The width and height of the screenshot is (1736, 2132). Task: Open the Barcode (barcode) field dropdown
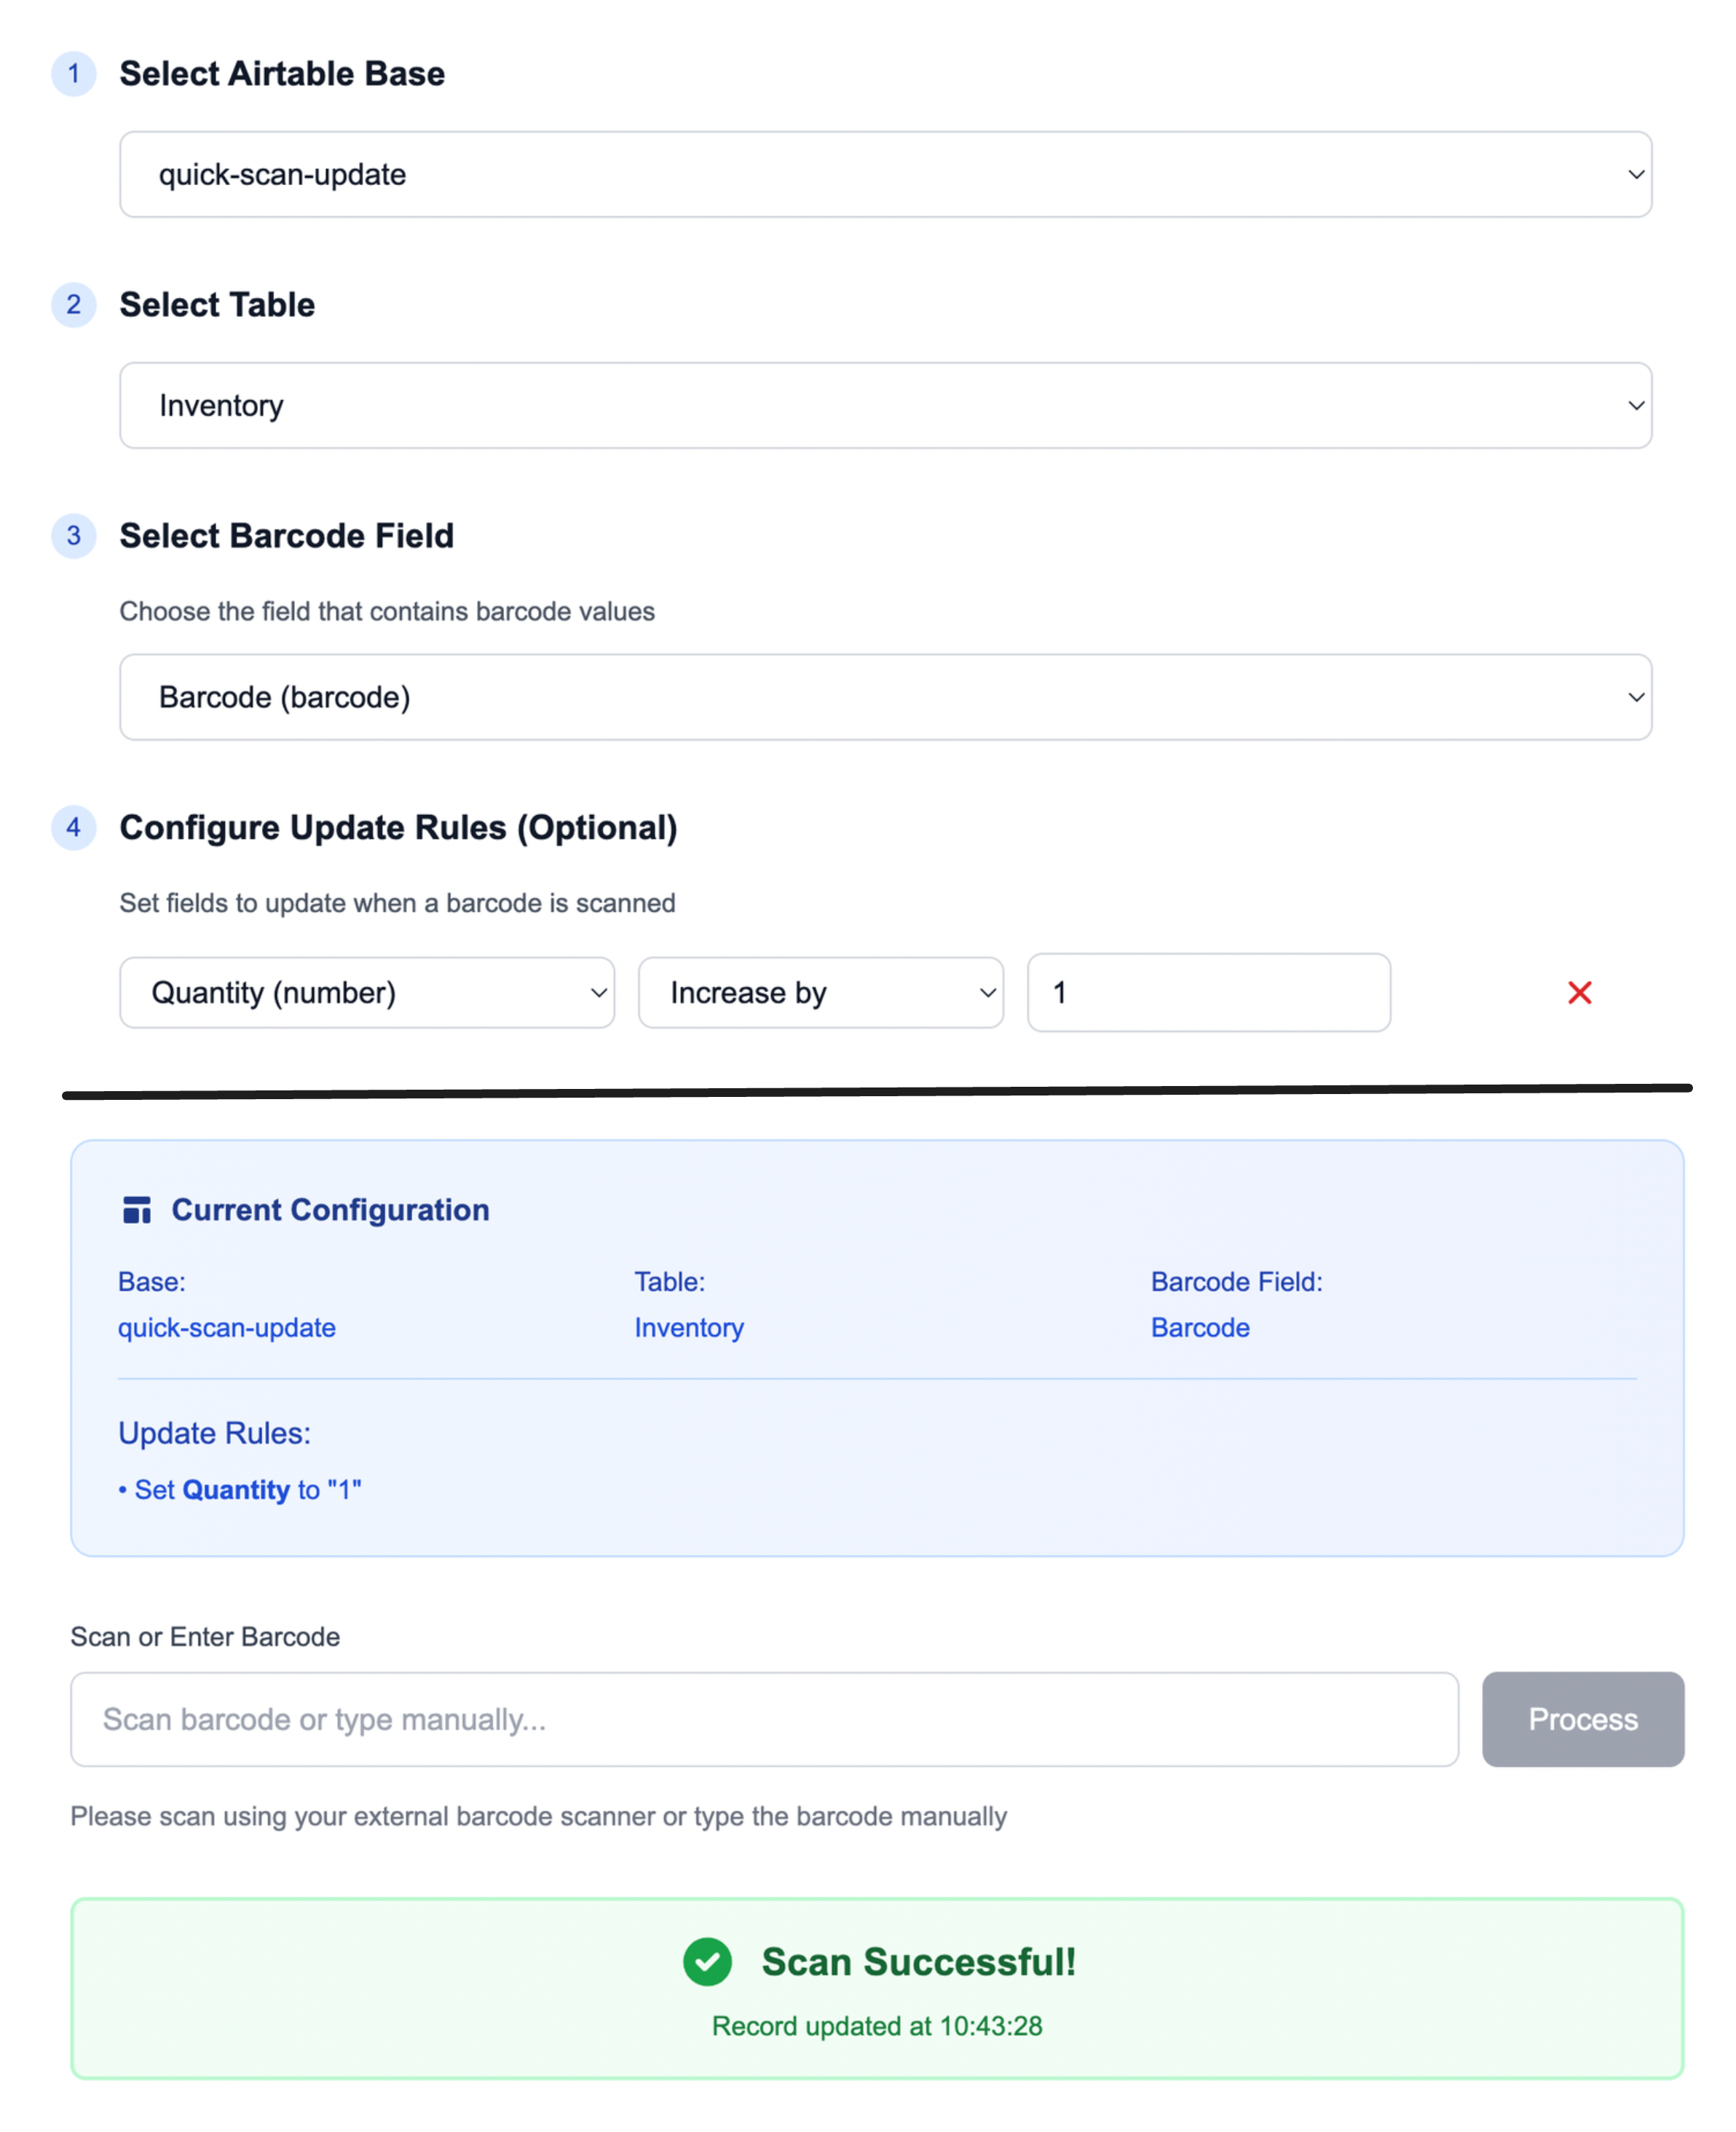click(x=885, y=696)
